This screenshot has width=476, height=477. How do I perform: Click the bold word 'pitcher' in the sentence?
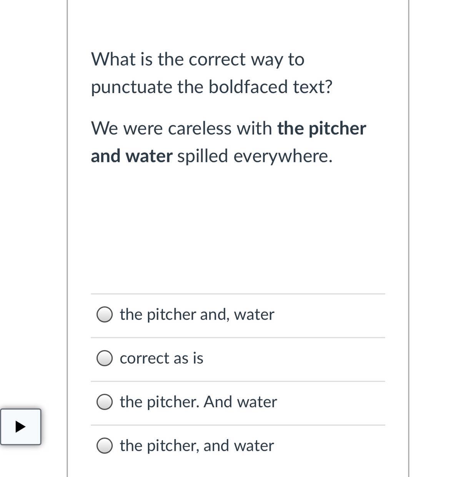[337, 128]
